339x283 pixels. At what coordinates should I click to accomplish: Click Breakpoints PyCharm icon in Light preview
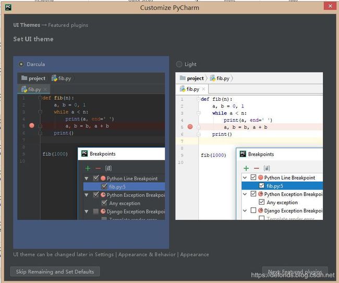[243, 154]
